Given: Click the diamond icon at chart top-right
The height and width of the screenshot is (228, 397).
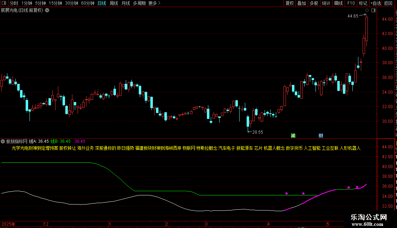Looking at the screenshot, I should pos(367,11).
